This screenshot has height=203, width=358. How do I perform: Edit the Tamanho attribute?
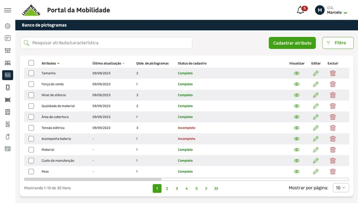click(316, 73)
